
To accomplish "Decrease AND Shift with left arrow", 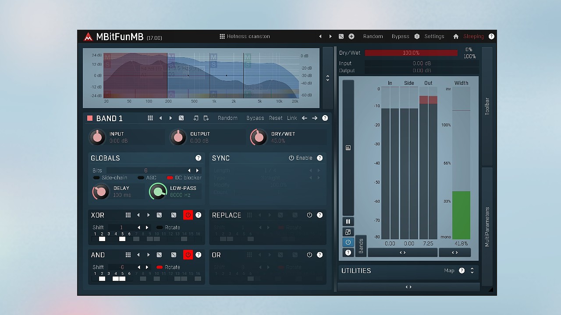I will [x=139, y=267].
